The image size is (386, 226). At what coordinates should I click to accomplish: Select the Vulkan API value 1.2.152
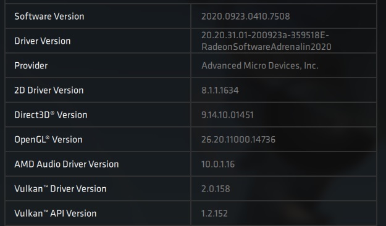214,213
